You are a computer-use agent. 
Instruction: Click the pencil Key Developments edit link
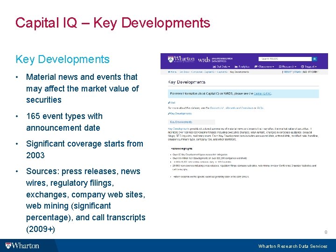click(180, 113)
